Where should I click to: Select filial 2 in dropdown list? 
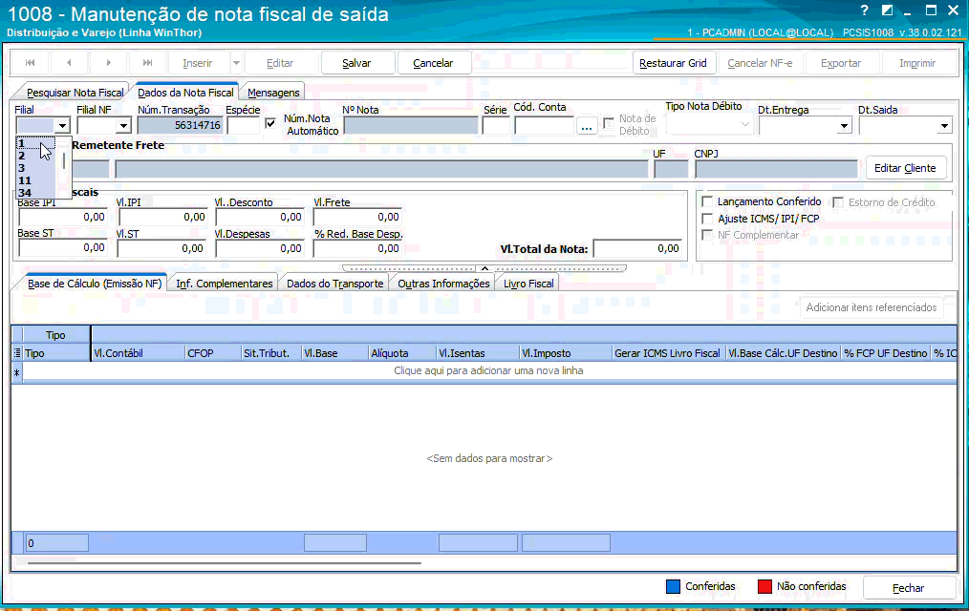point(36,156)
